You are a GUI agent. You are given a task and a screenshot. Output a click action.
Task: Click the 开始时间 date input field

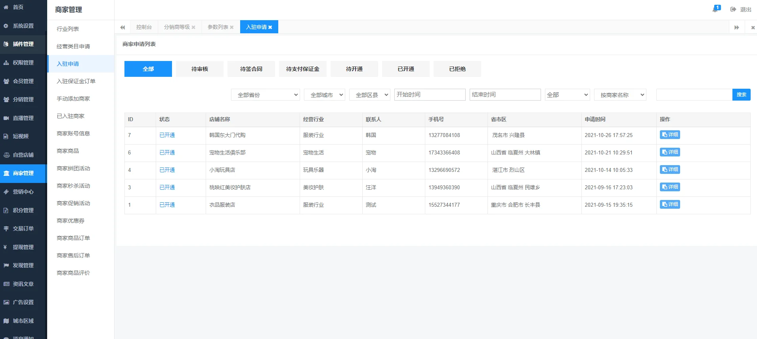click(x=430, y=95)
